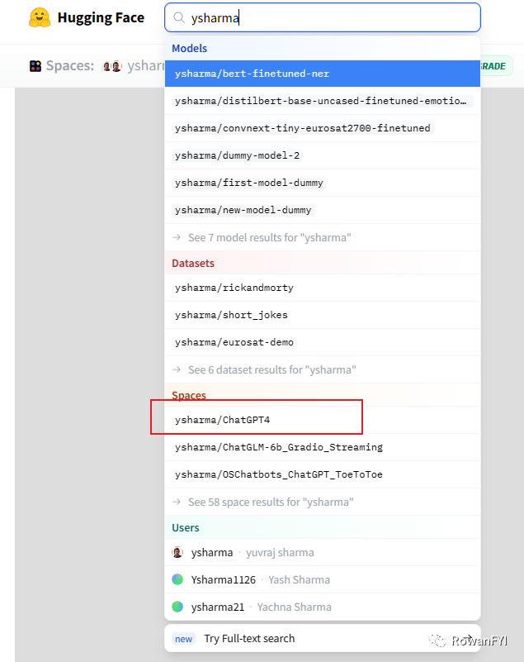Open ysharma/ChatGPT4 space
This screenshot has width=524, height=662.
[323, 420]
